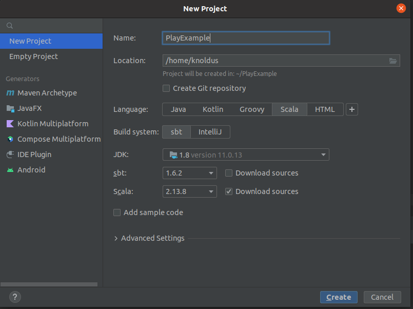Click the Kotlin Multiplatform icon
Screen dimensions: 413x309
point(10,124)
